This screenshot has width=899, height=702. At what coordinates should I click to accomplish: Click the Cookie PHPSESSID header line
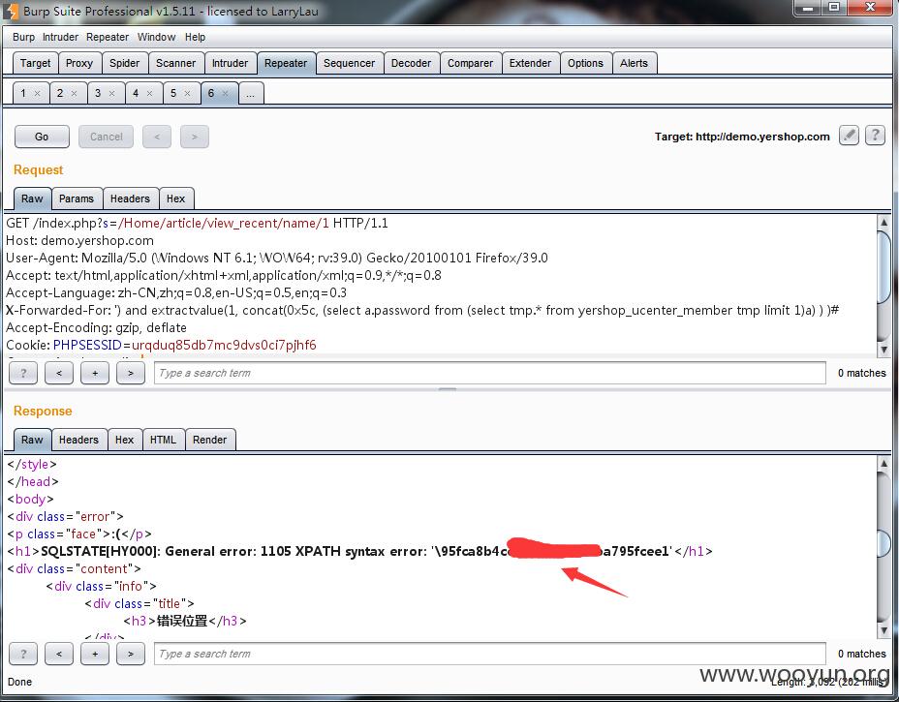(x=161, y=345)
